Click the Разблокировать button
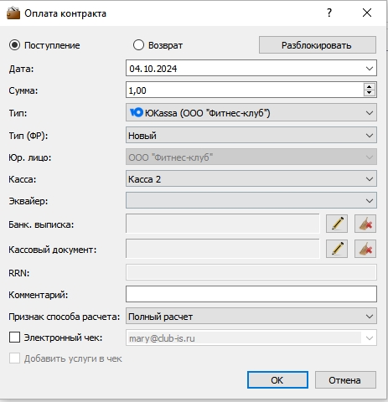 point(318,45)
